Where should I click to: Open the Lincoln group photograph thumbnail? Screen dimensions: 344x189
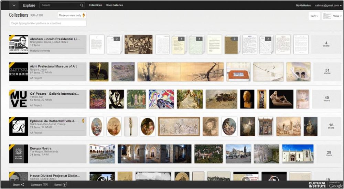pos(138,44)
